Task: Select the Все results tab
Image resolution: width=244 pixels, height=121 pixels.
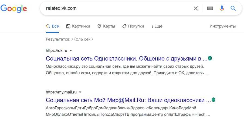Action: pyautogui.click(x=52, y=26)
